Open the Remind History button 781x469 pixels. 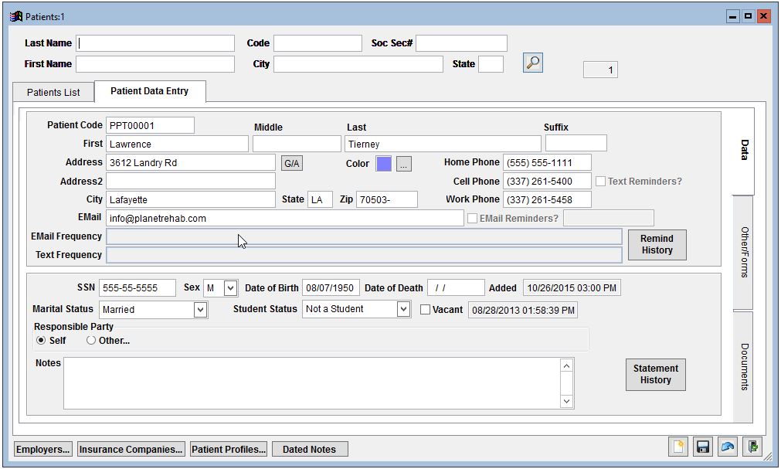pyautogui.click(x=657, y=244)
